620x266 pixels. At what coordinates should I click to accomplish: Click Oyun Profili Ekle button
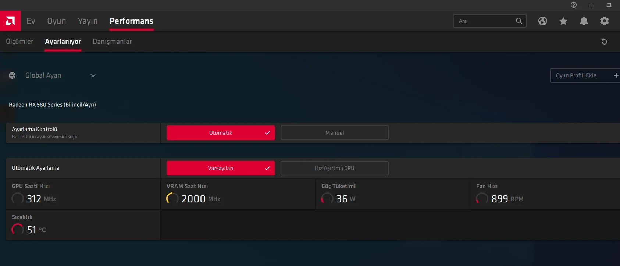coord(585,75)
